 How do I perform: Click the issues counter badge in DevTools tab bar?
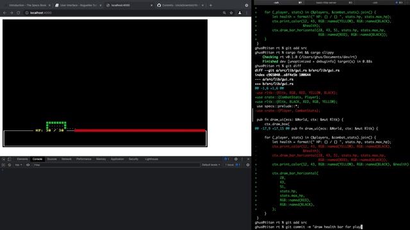(x=227, y=159)
